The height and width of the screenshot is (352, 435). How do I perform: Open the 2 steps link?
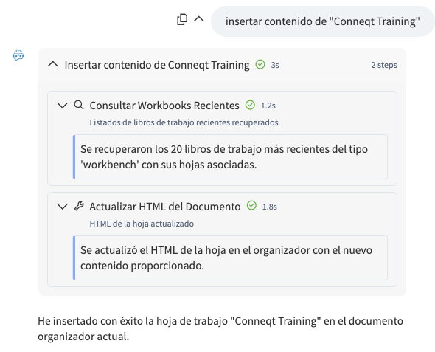[384, 65]
